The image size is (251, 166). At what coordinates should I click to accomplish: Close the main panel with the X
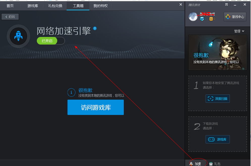pyautogui.click(x=181, y=5)
